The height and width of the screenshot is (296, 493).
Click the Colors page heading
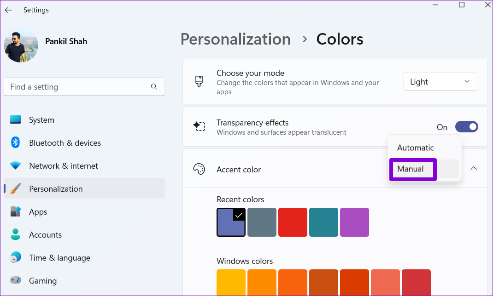coord(340,39)
